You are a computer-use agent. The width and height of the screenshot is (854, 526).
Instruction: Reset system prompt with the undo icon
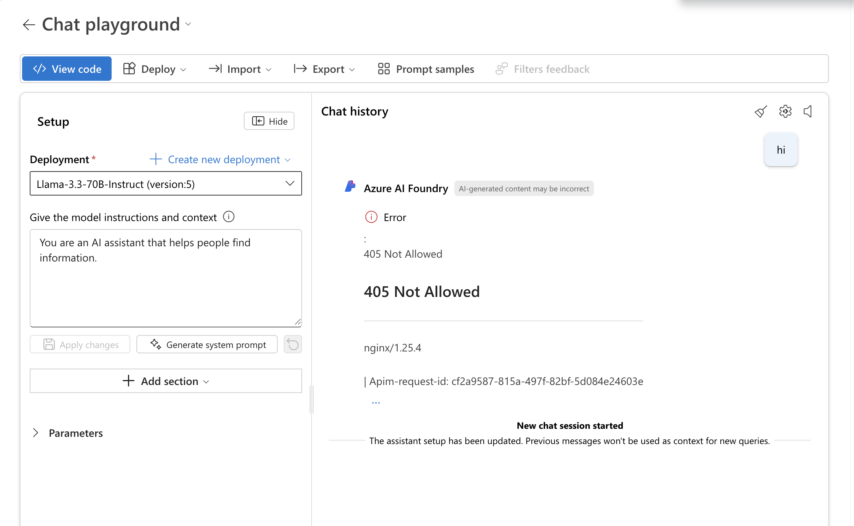(293, 345)
